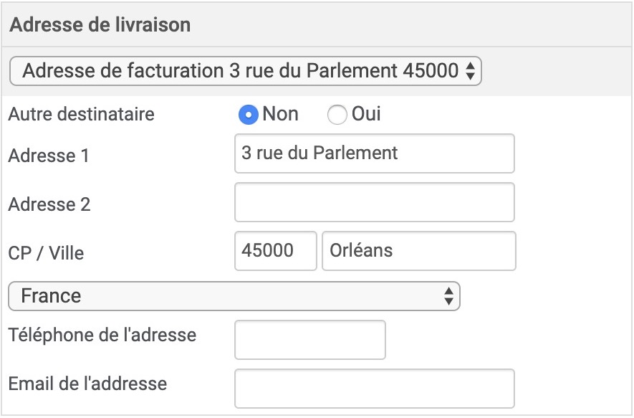Open the "Adresse de facturation" address dropdown
This screenshot has width=634, height=418.
click(x=246, y=71)
